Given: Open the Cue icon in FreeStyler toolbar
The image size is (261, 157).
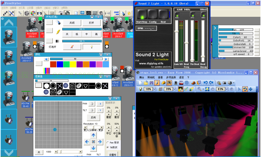Looking at the screenshot, I should [x=83, y=13].
